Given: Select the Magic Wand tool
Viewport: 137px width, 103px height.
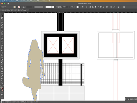Looking at the screenshot, I should (x=2, y=20).
